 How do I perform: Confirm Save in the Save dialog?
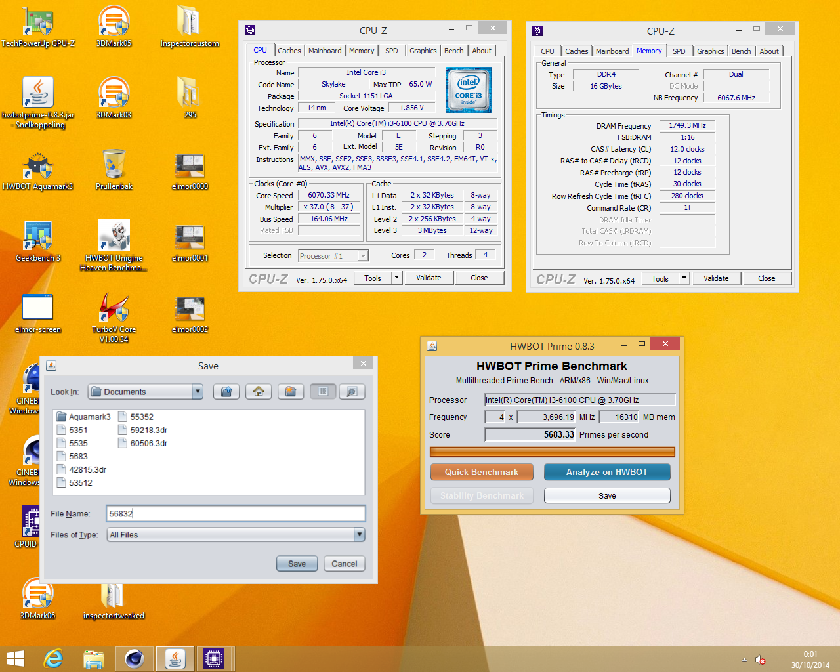click(x=297, y=564)
